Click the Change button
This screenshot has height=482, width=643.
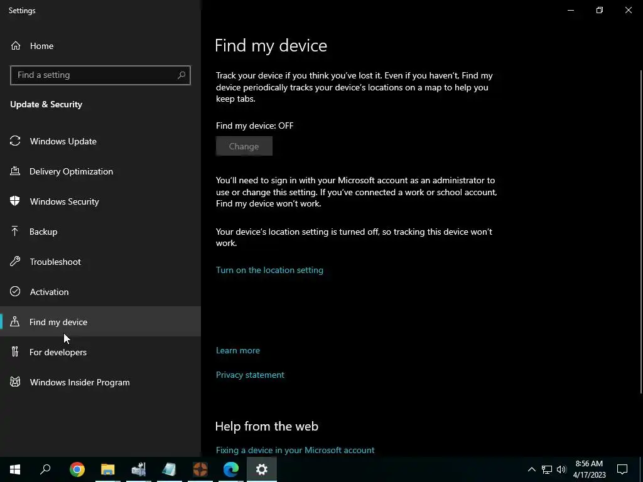(244, 146)
